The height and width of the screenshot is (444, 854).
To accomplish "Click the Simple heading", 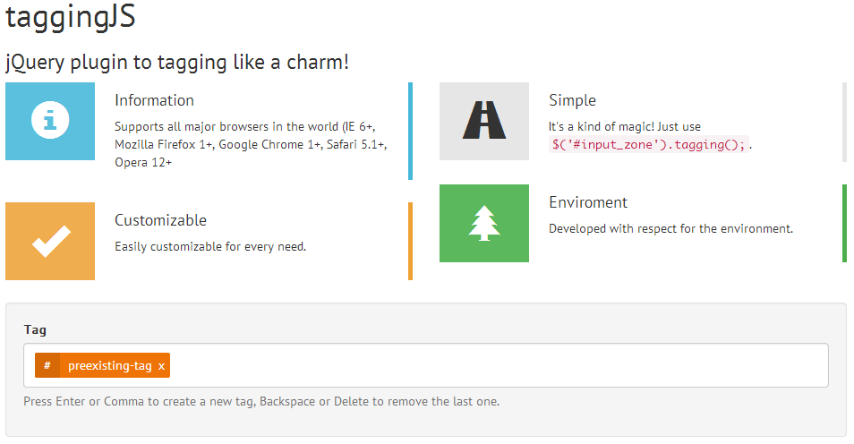I will (x=572, y=100).
